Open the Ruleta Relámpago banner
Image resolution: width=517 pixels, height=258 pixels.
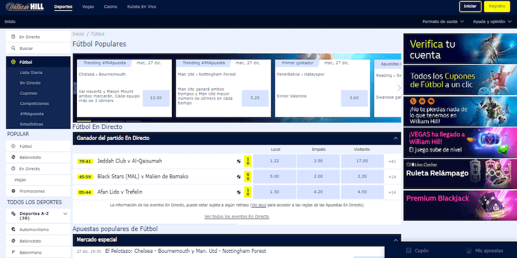point(460,174)
